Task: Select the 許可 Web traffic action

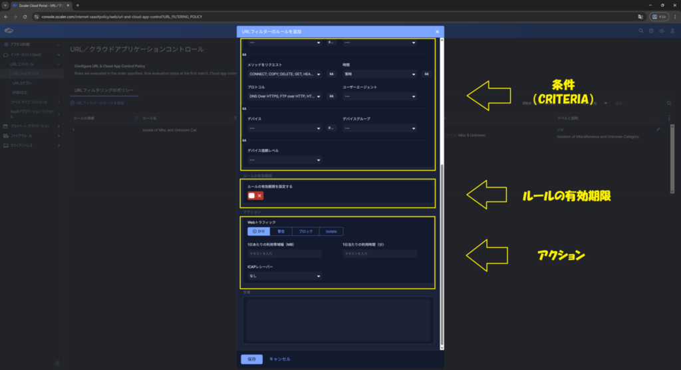Action: tap(259, 231)
